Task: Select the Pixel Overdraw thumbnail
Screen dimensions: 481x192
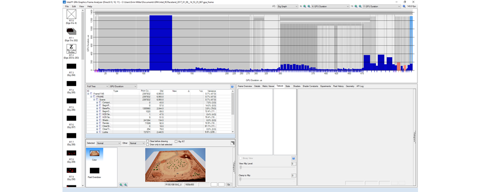Action: [x=94, y=171]
